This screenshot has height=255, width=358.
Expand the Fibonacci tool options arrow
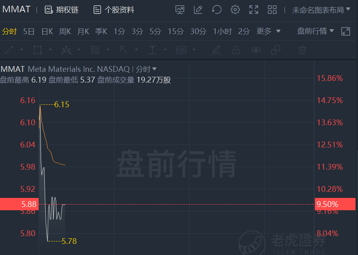click(108, 50)
